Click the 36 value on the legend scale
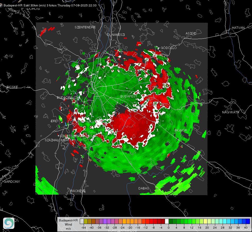The image size is (252, 232). [x=238, y=228]
